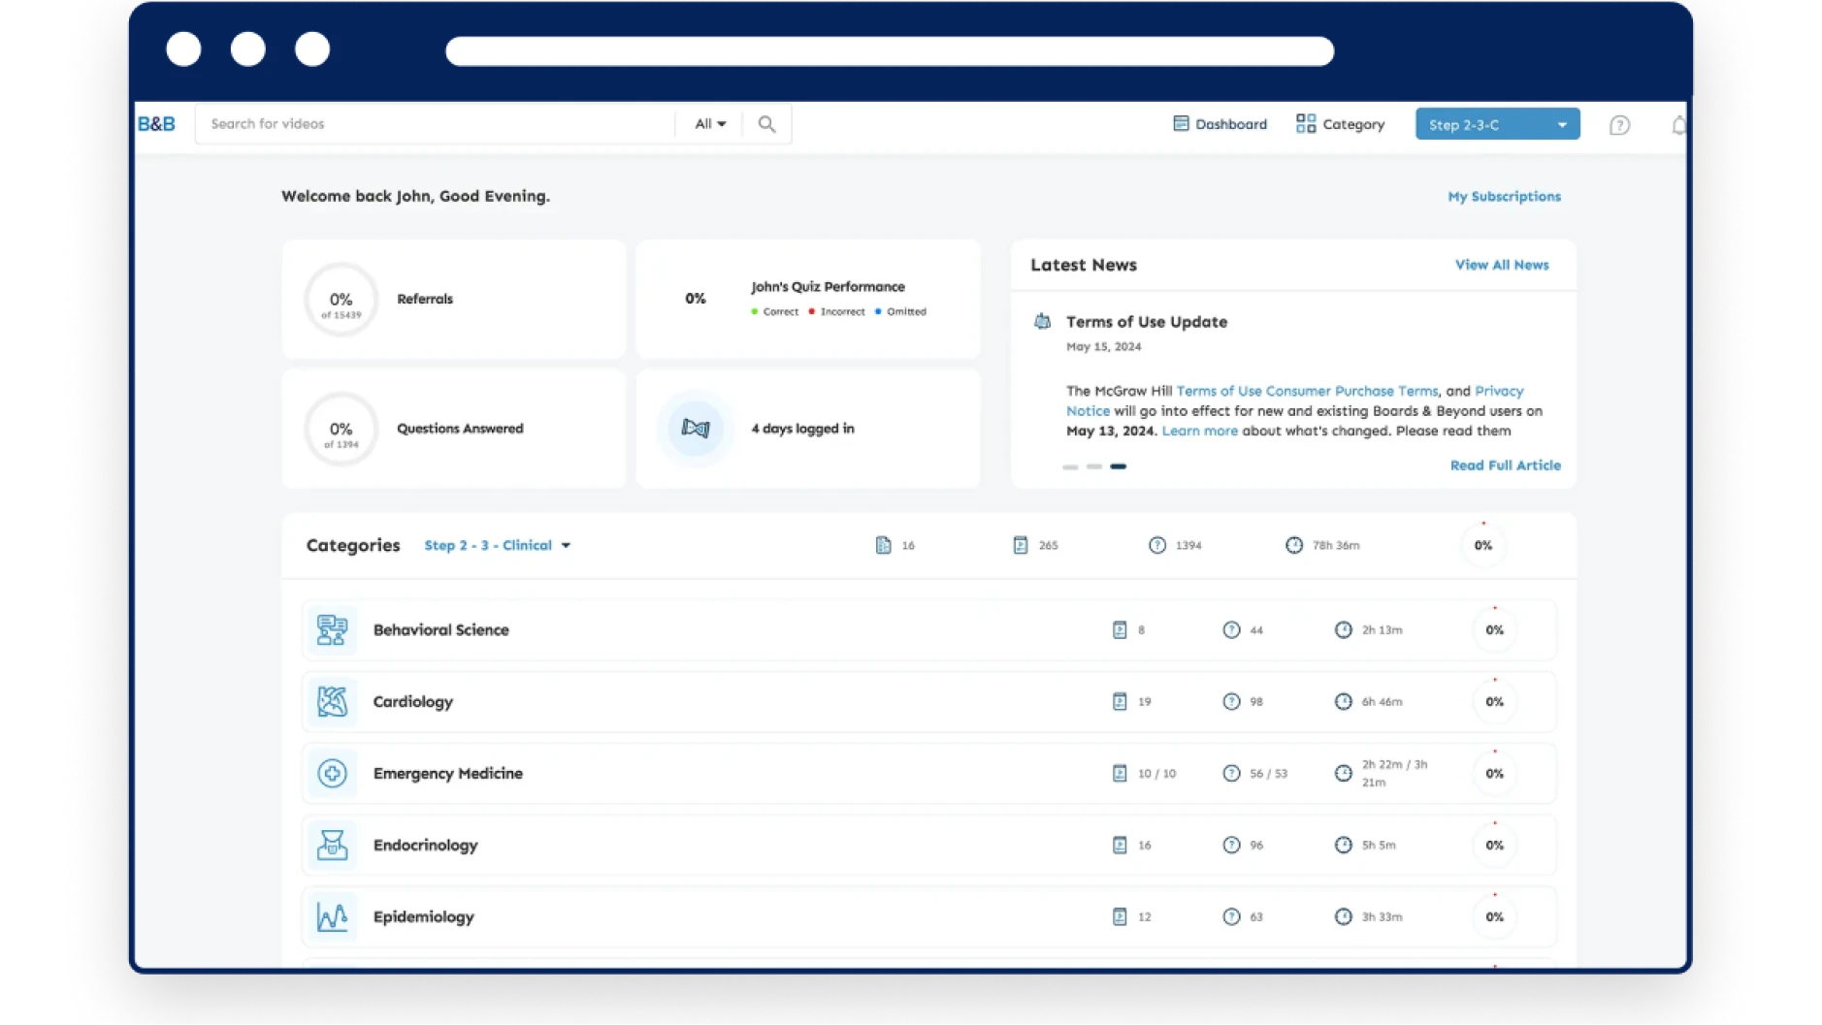Image resolution: width=1822 pixels, height=1025 pixels.
Task: Click the Emergency Medicine cross icon
Action: (332, 774)
